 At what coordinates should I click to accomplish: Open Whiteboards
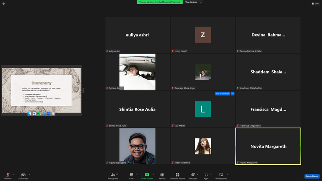click(x=221, y=176)
